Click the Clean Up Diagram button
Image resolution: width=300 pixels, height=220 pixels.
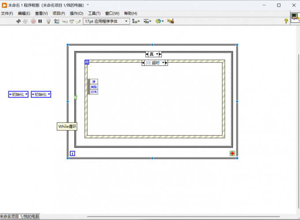[170, 21]
